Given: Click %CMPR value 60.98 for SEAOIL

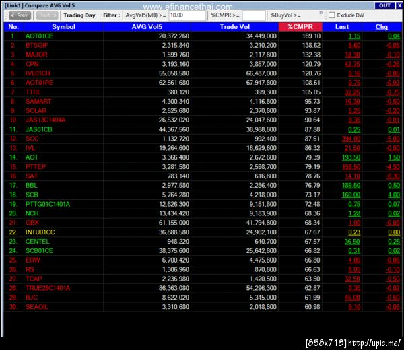Looking at the screenshot, I should 312,307.
